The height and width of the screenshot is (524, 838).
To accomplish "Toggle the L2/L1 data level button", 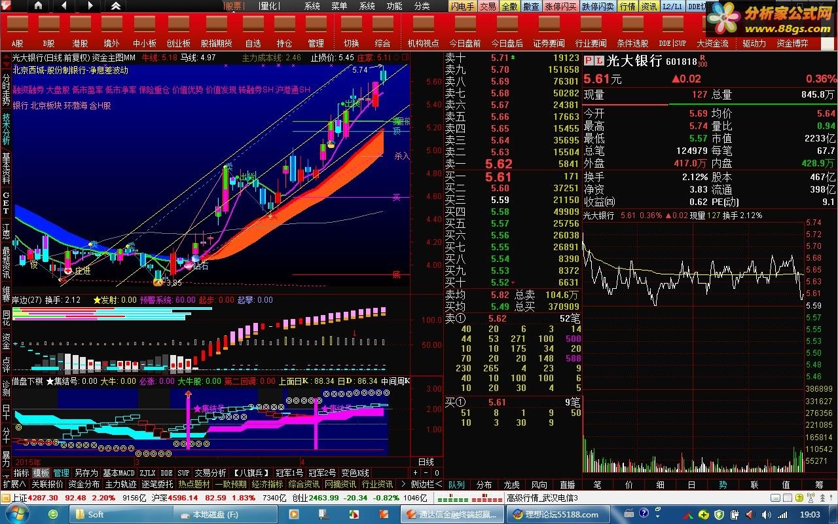I will 672,6.
